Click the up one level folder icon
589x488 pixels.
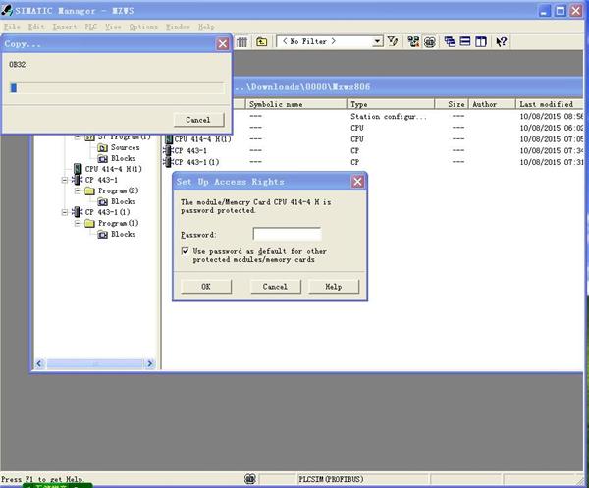coord(262,41)
